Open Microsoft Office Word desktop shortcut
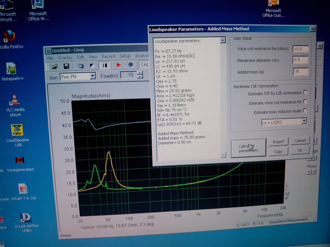Image resolution: width=330 pixels, height=247 pixels. 38,10
